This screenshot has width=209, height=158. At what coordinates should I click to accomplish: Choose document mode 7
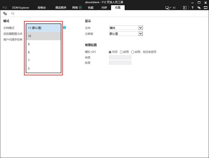pos(44,61)
